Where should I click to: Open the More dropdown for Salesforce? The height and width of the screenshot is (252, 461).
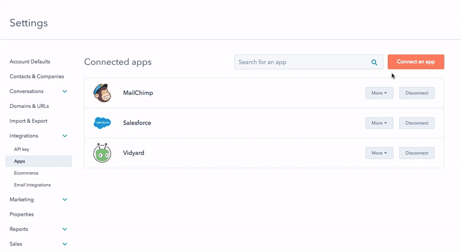tap(379, 123)
